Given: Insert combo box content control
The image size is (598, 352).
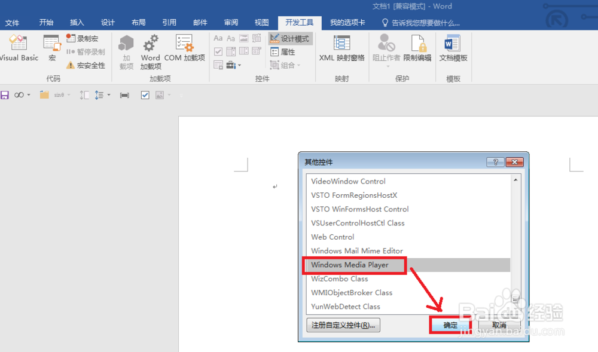Looking at the screenshot, I should 231,51.
